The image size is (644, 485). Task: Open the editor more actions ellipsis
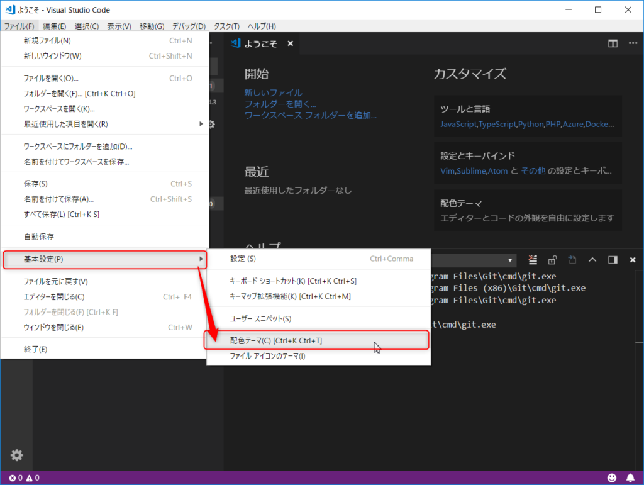coord(633,43)
